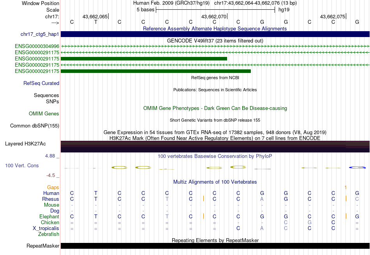Click the Zebrafish species row label

tap(49, 234)
